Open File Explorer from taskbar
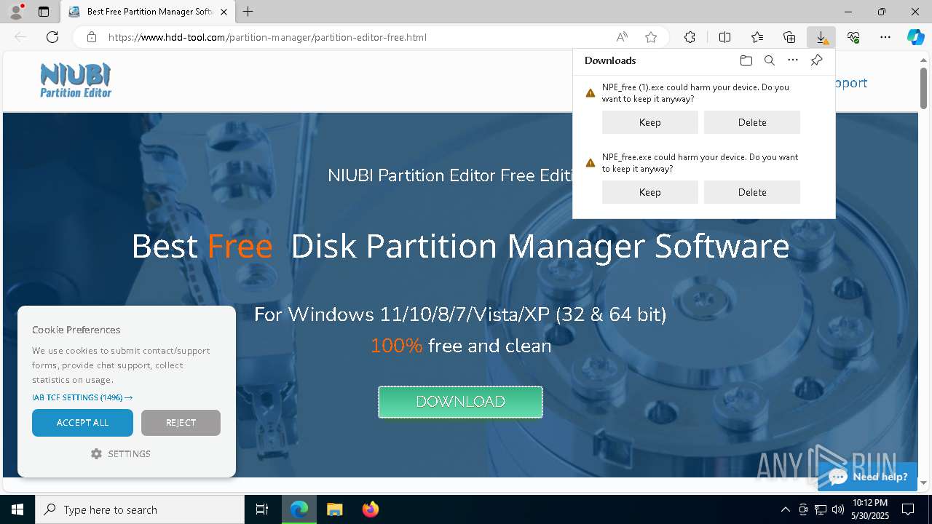The width and height of the screenshot is (932, 524). (334, 509)
